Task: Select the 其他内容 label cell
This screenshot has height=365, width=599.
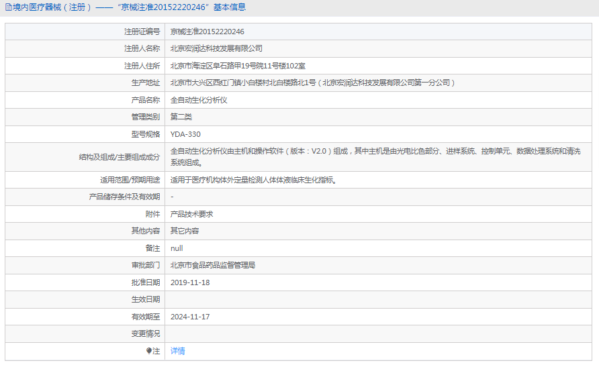Action: click(85, 231)
